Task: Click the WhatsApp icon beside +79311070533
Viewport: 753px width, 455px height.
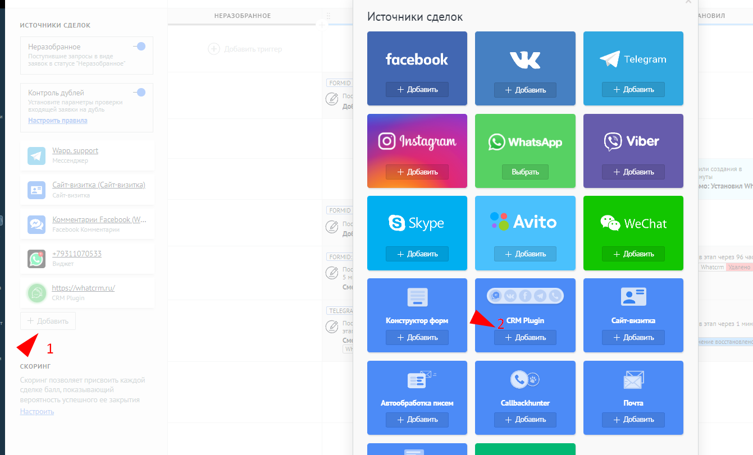Action: pos(36,259)
